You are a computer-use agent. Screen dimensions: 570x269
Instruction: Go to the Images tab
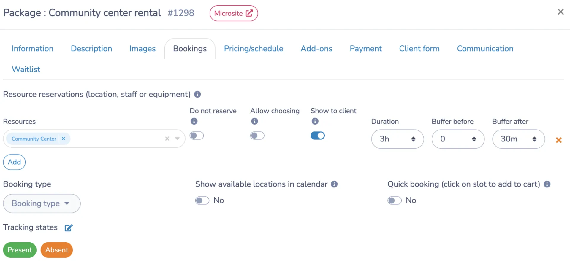[x=142, y=49]
